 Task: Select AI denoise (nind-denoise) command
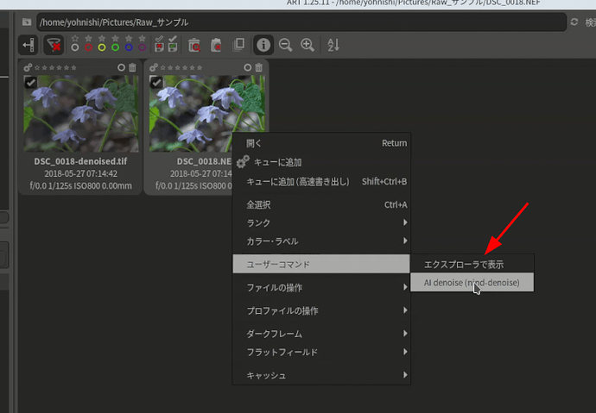point(472,283)
